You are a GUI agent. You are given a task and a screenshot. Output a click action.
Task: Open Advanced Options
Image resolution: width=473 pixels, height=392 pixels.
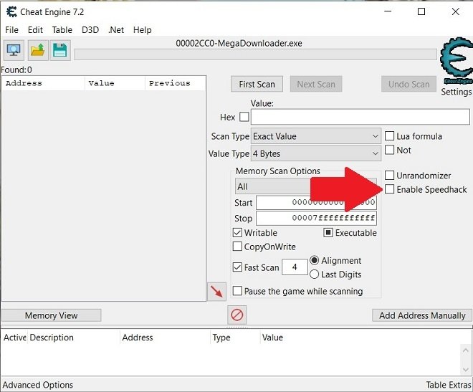[x=38, y=385]
